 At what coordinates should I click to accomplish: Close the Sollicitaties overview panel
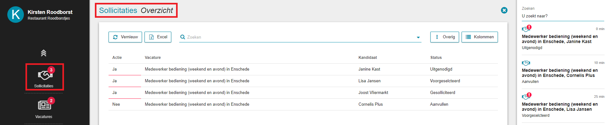click(504, 10)
